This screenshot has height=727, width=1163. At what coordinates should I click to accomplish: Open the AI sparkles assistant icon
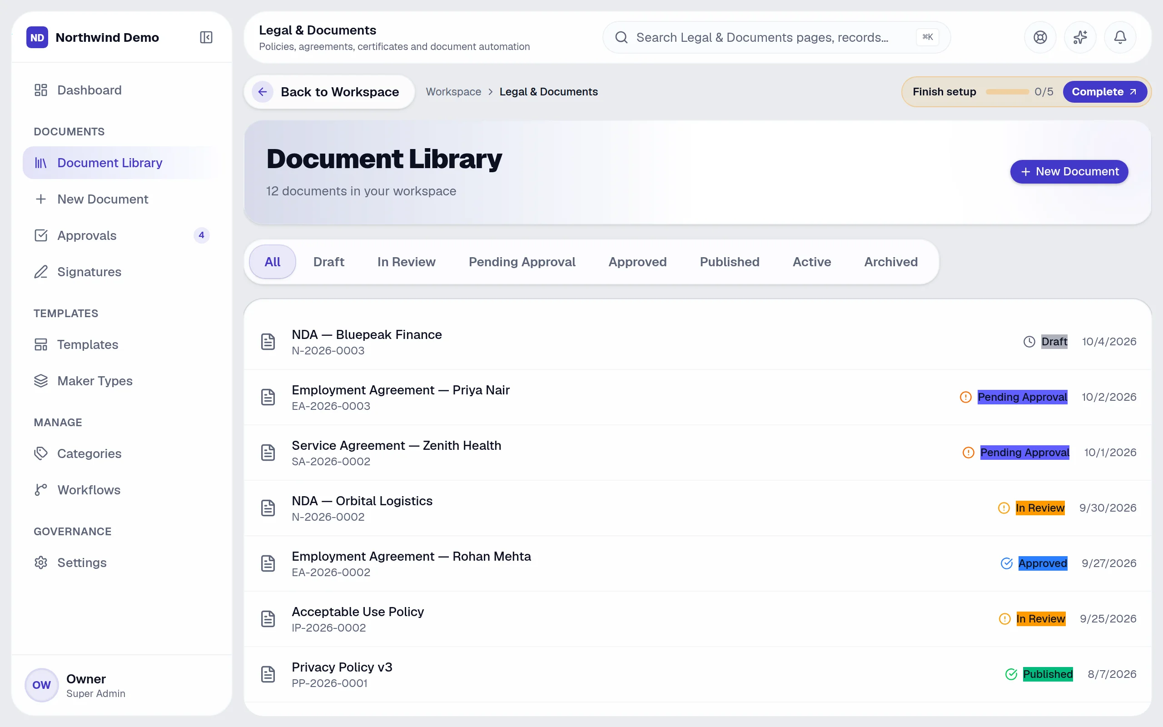click(1080, 37)
